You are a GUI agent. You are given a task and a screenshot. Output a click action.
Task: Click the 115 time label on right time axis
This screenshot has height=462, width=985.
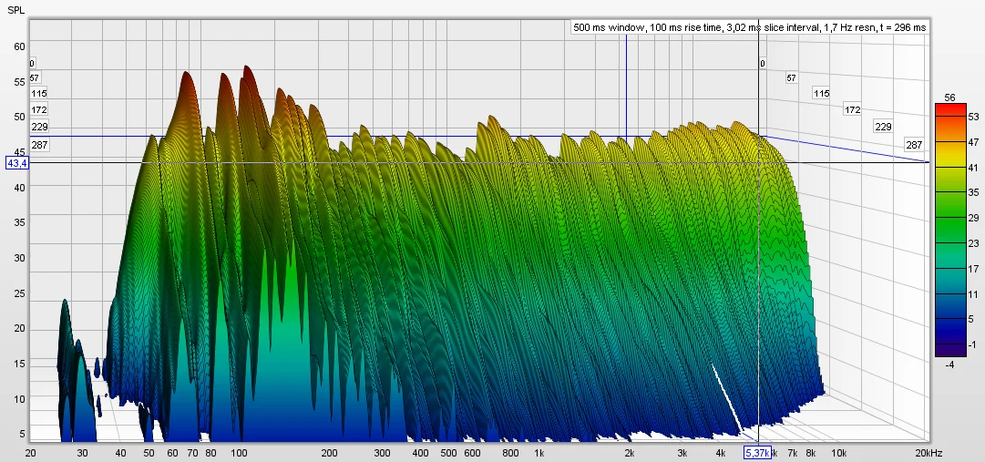822,94
